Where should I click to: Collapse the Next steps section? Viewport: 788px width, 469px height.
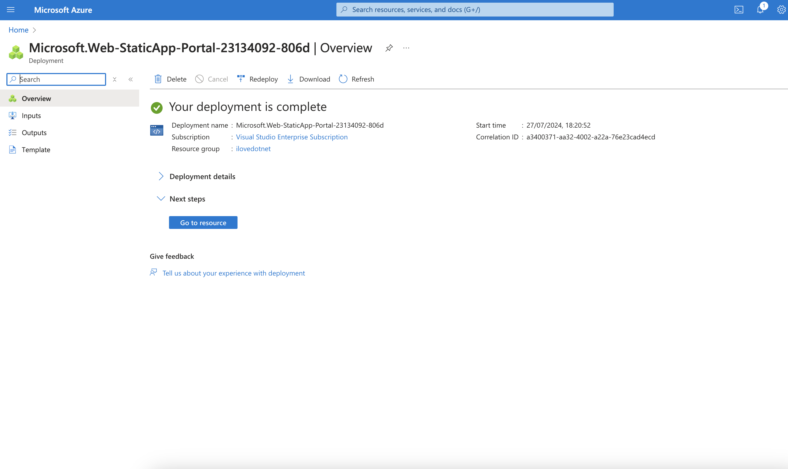click(161, 198)
